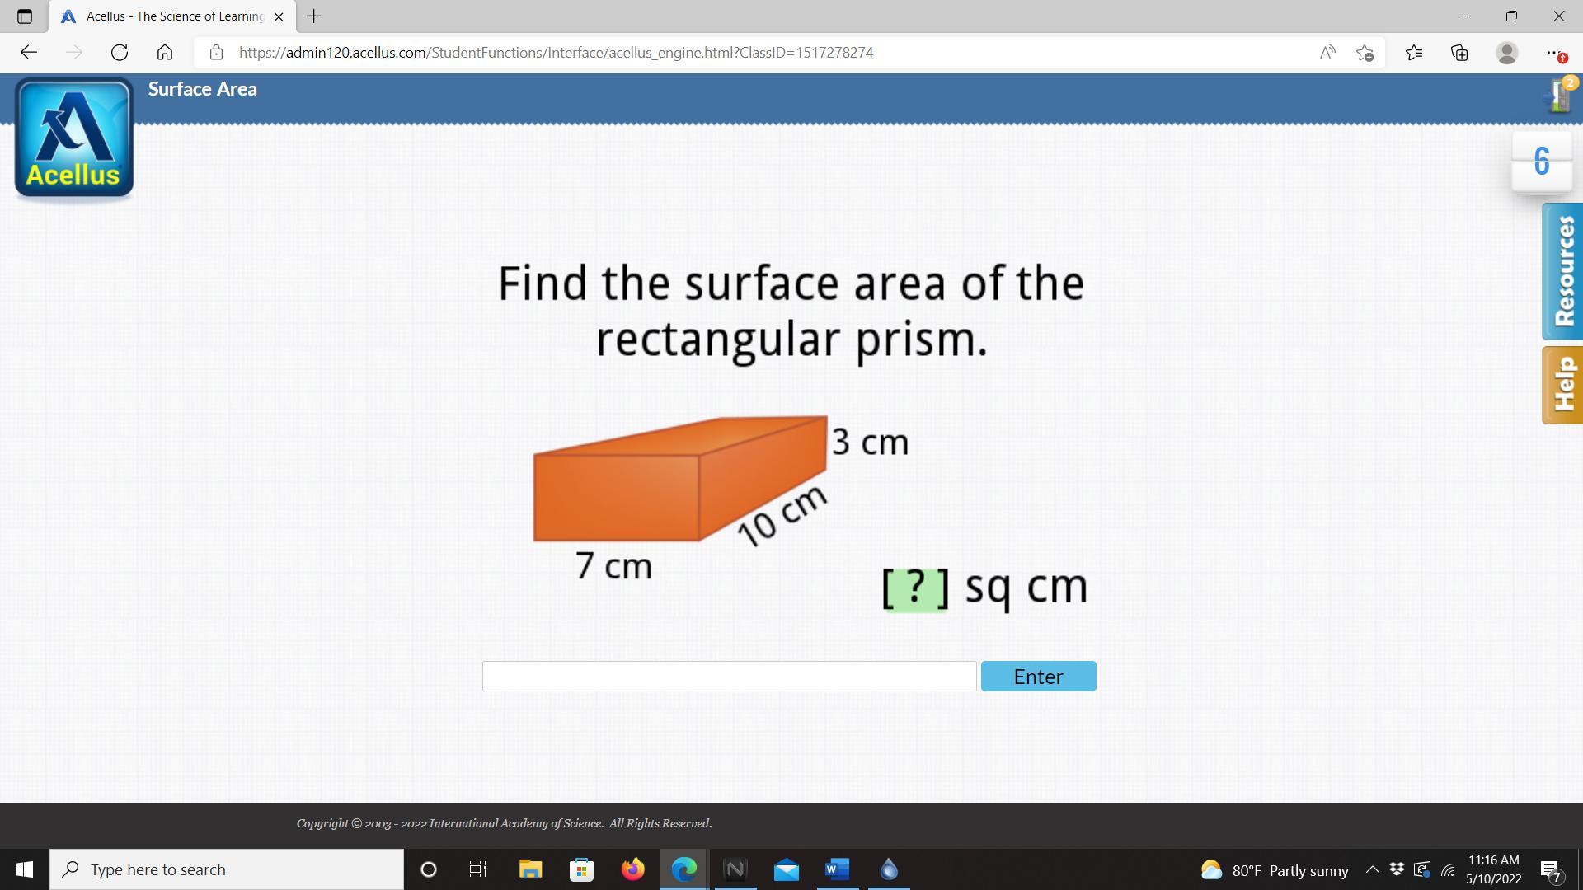Click the Acellus logo icon

click(74, 138)
